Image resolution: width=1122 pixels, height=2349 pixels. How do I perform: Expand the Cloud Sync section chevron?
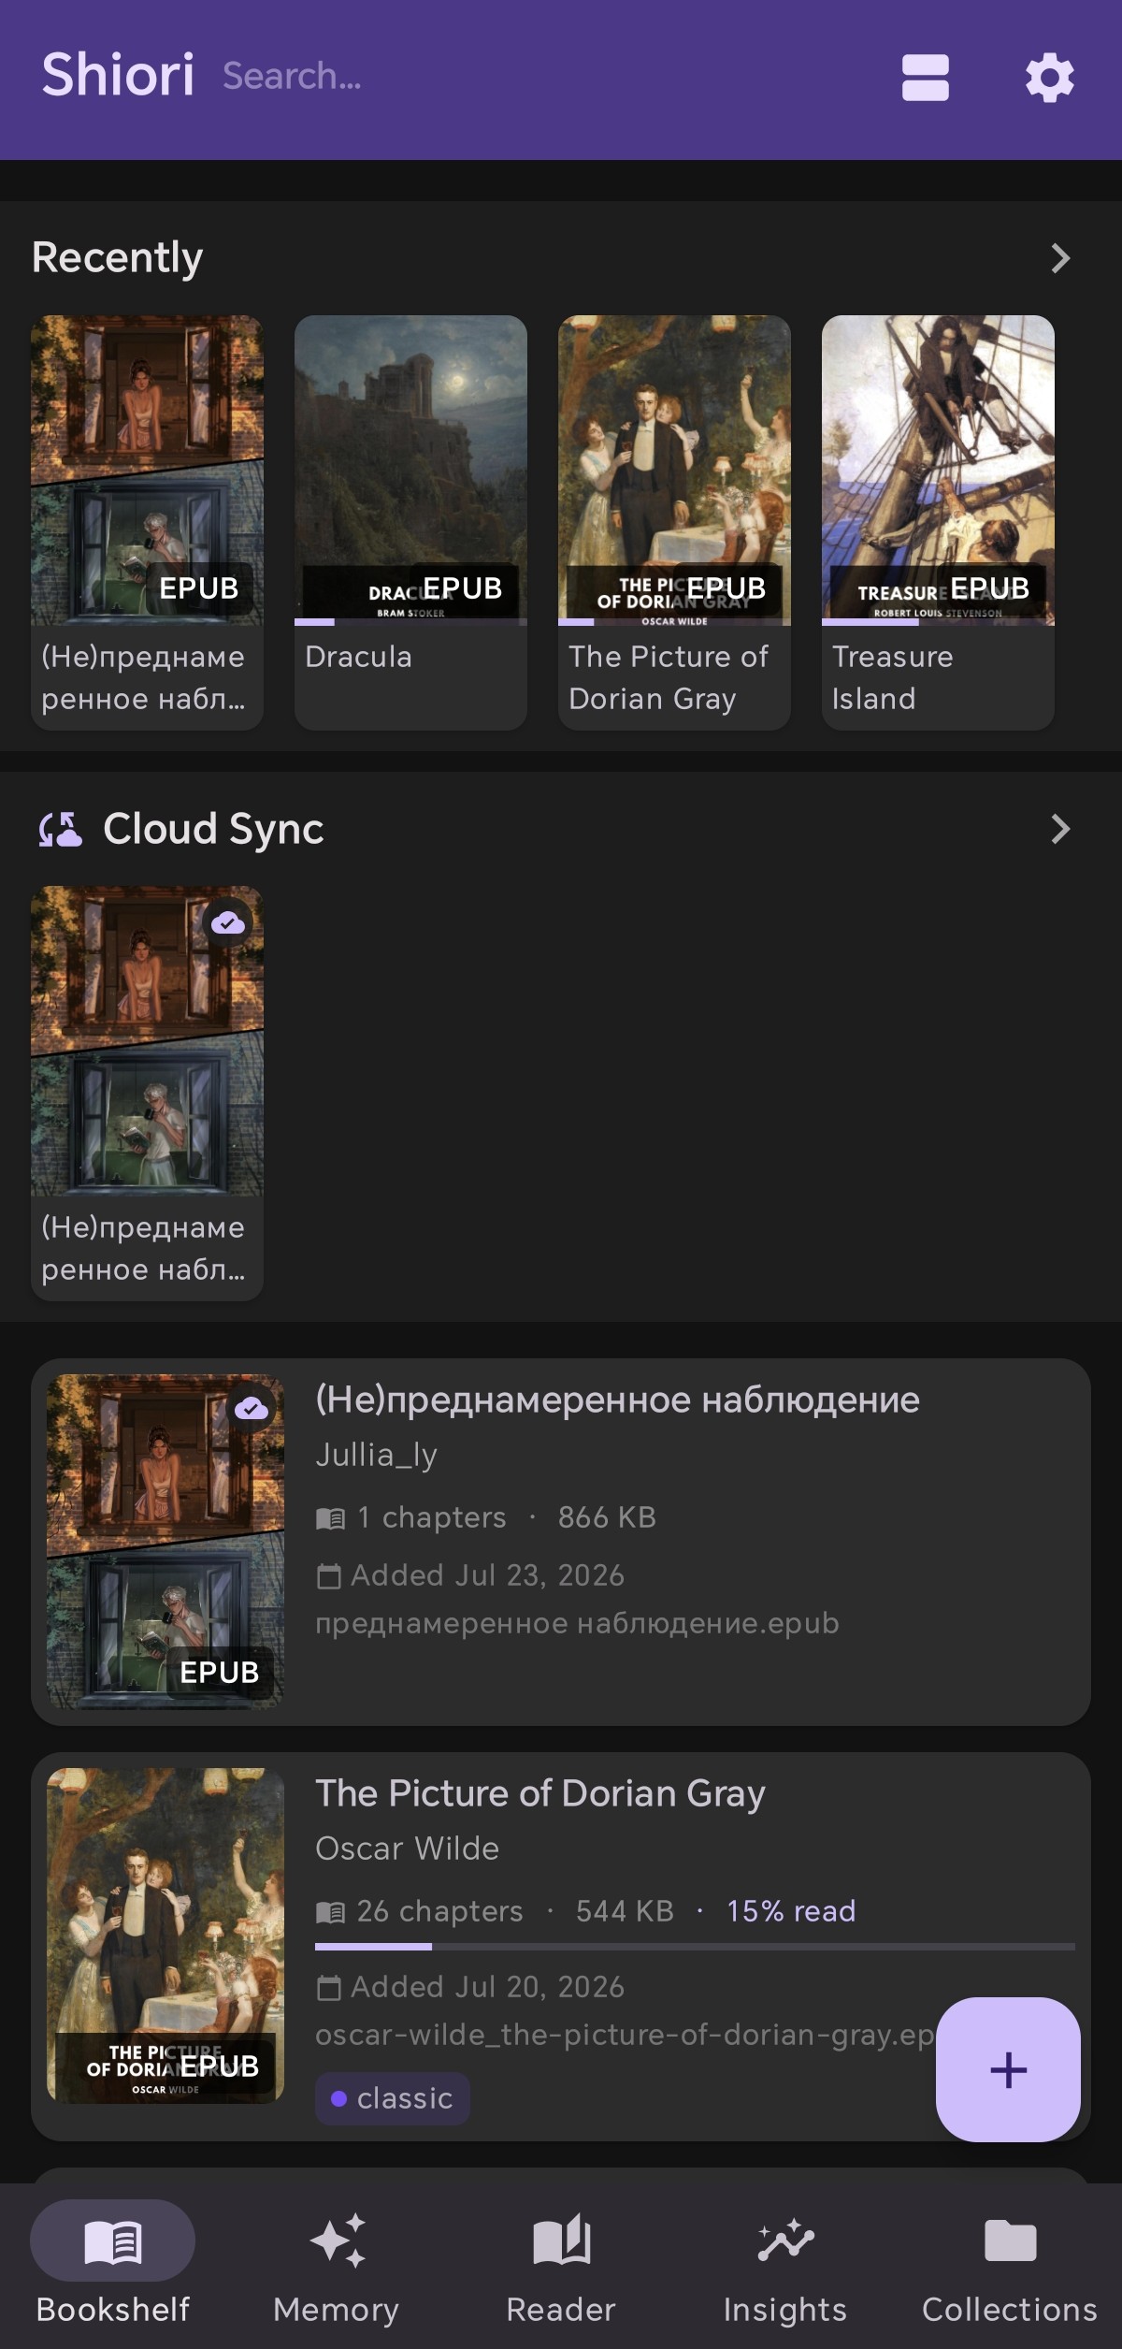[1059, 829]
